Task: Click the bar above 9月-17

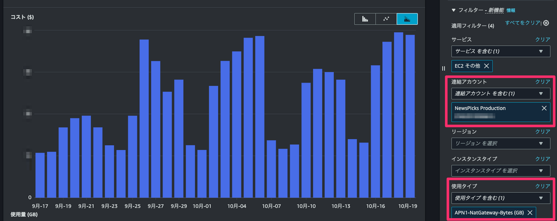Action: pyautogui.click(x=40, y=174)
